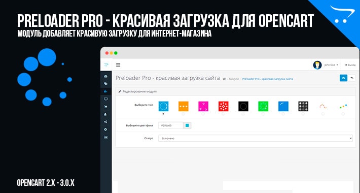Click the Выход logout link

(x=350, y=65)
